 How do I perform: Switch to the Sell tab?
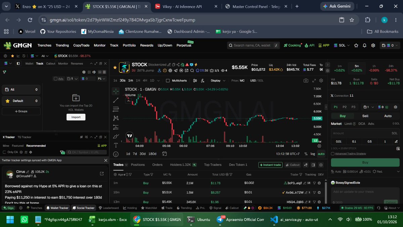365,116
